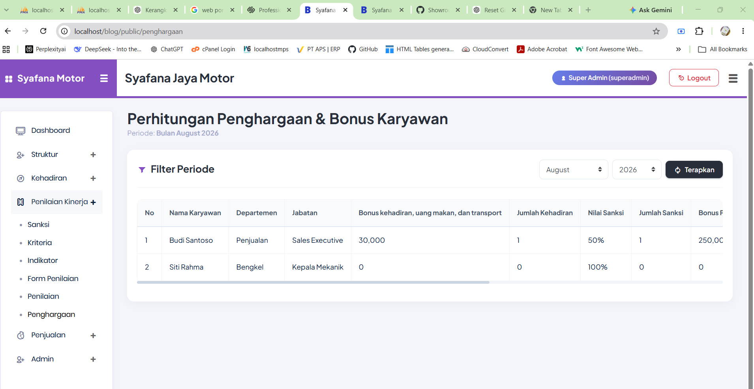Click the Penjualan sidebar icon
The image size is (754, 389).
pos(21,335)
